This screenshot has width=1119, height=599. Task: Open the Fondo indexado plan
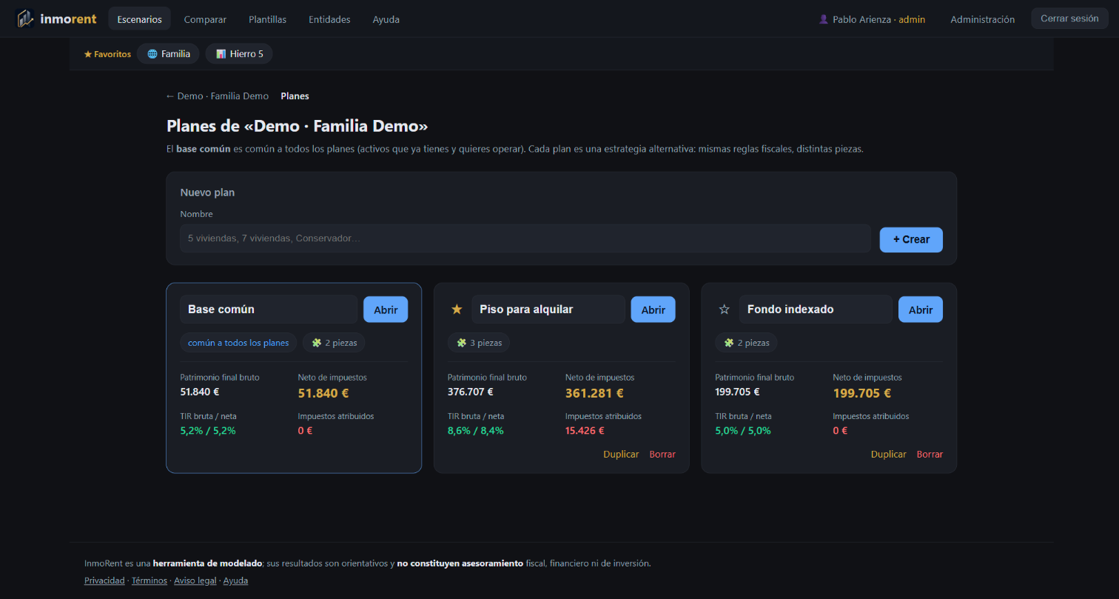[x=921, y=309]
